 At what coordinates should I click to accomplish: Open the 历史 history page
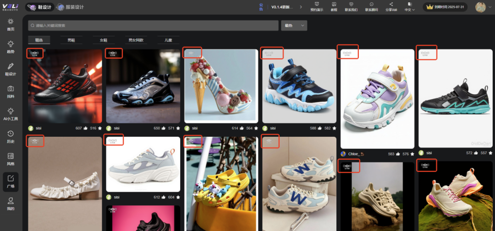point(11,137)
